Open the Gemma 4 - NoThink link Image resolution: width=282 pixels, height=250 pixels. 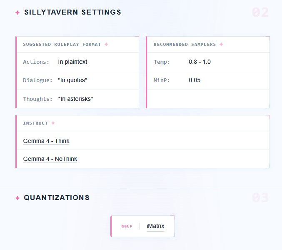(50, 159)
